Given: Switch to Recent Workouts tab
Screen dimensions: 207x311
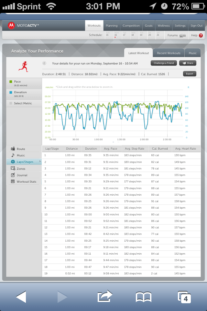Looking at the screenshot, I should coord(169,53).
